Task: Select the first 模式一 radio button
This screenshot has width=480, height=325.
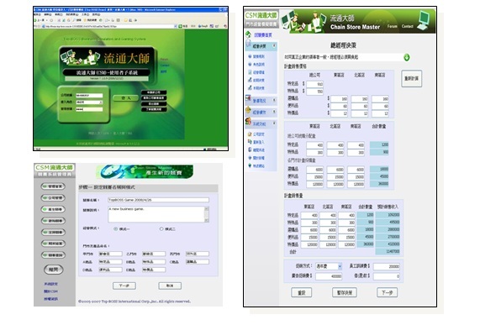Action: pyautogui.click(x=115, y=228)
